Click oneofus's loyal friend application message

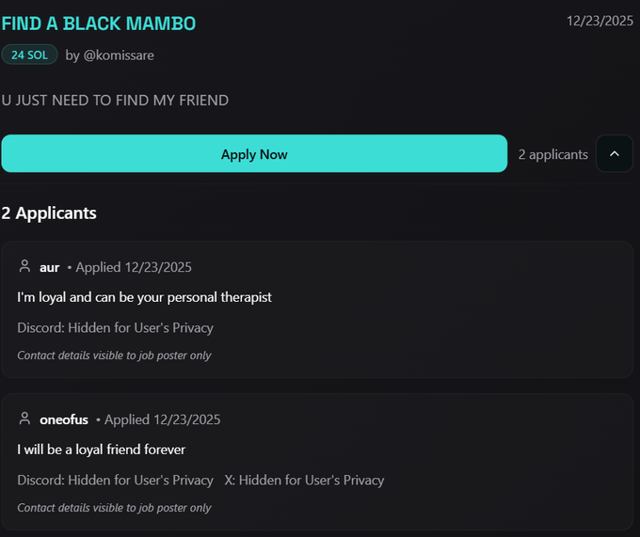(101, 450)
